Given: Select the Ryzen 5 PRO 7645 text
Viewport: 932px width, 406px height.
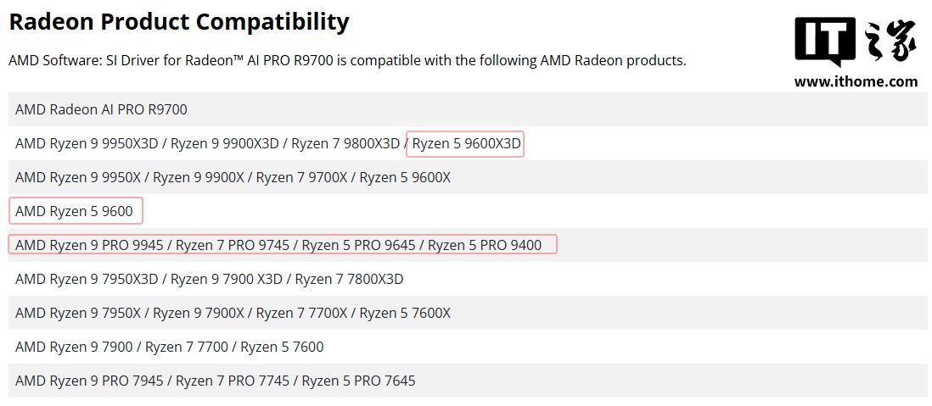Looking at the screenshot, I should coord(358,380).
